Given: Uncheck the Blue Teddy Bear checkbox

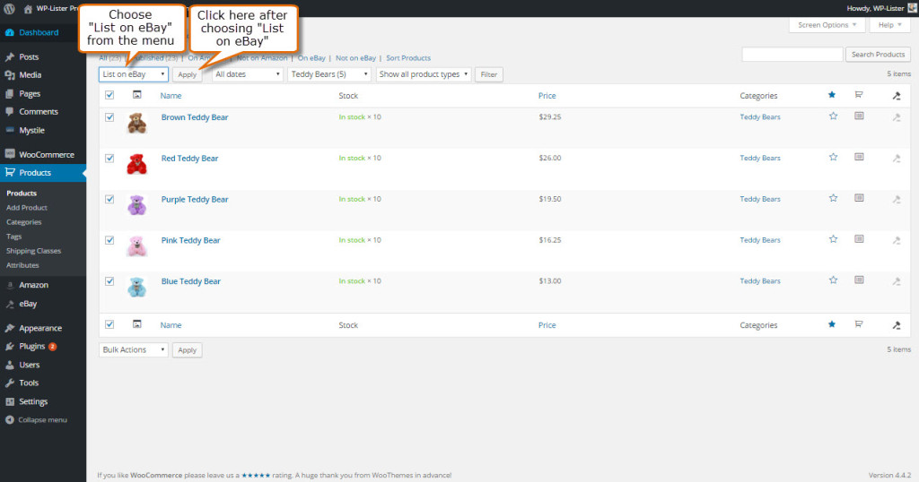Looking at the screenshot, I should (109, 280).
